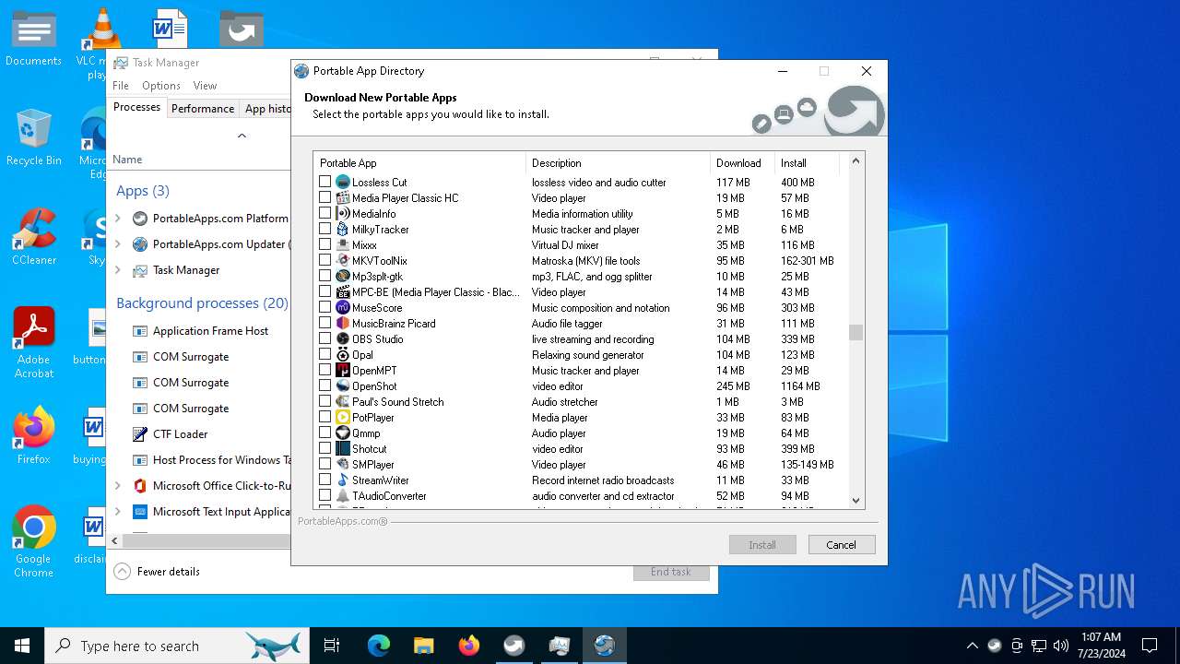Open Google Chrome desktop shortcut
The height and width of the screenshot is (664, 1180).
pyautogui.click(x=34, y=541)
